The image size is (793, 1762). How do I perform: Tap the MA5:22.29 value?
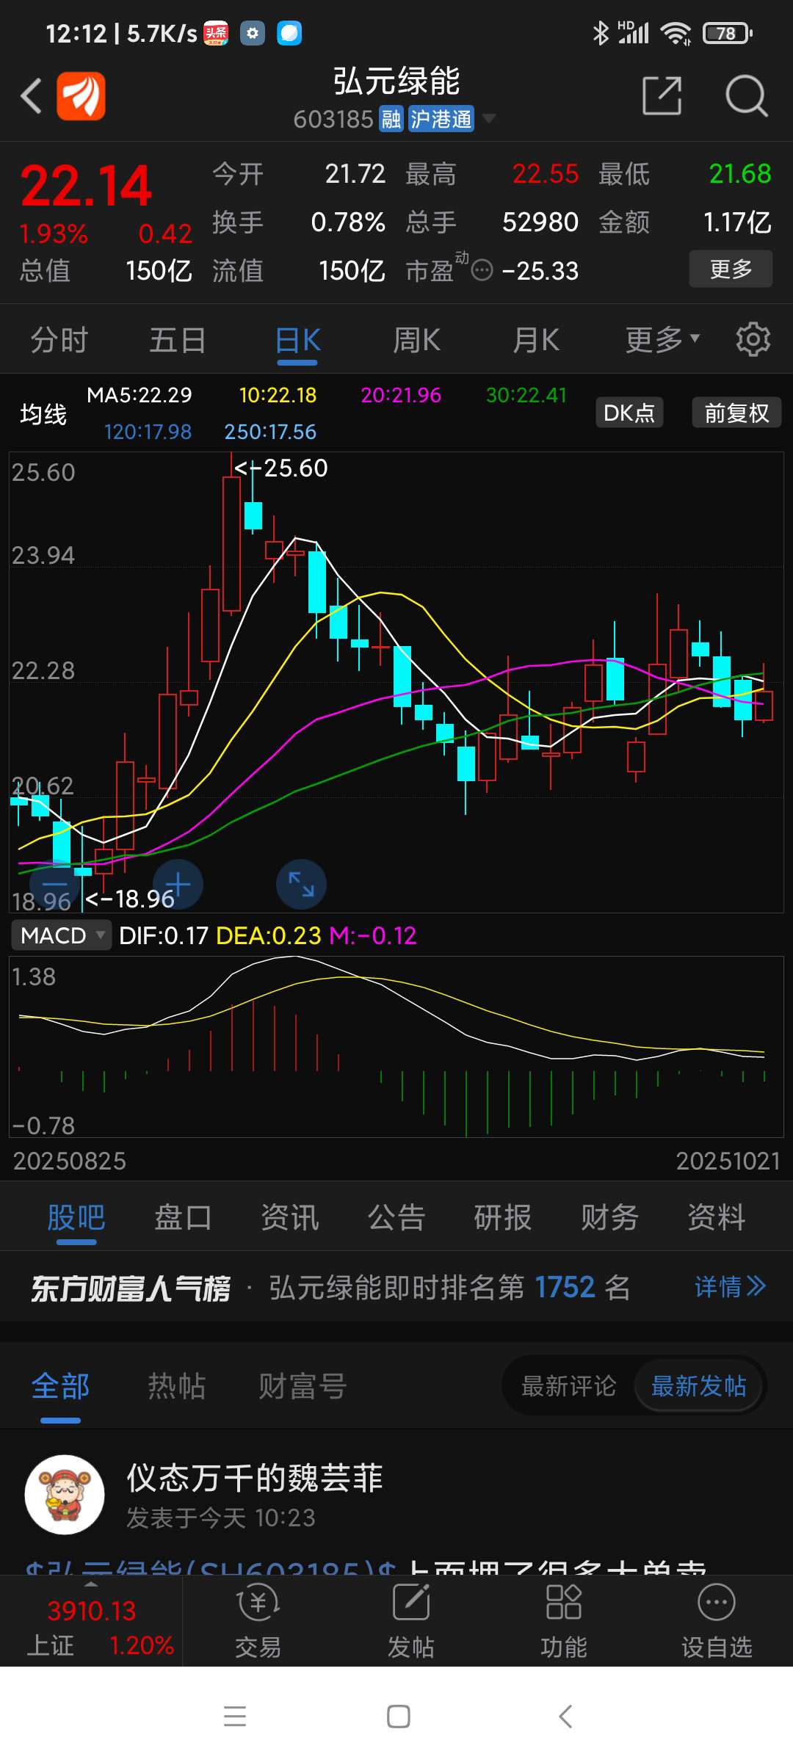coord(140,395)
